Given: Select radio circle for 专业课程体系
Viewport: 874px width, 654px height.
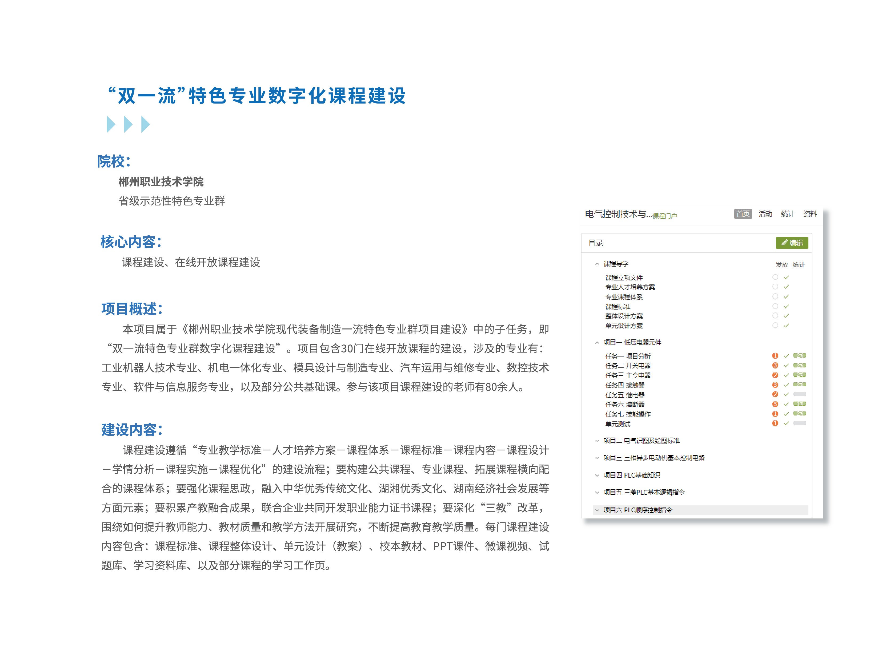Looking at the screenshot, I should point(775,296).
